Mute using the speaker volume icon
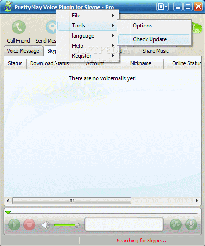 click(x=45, y=225)
